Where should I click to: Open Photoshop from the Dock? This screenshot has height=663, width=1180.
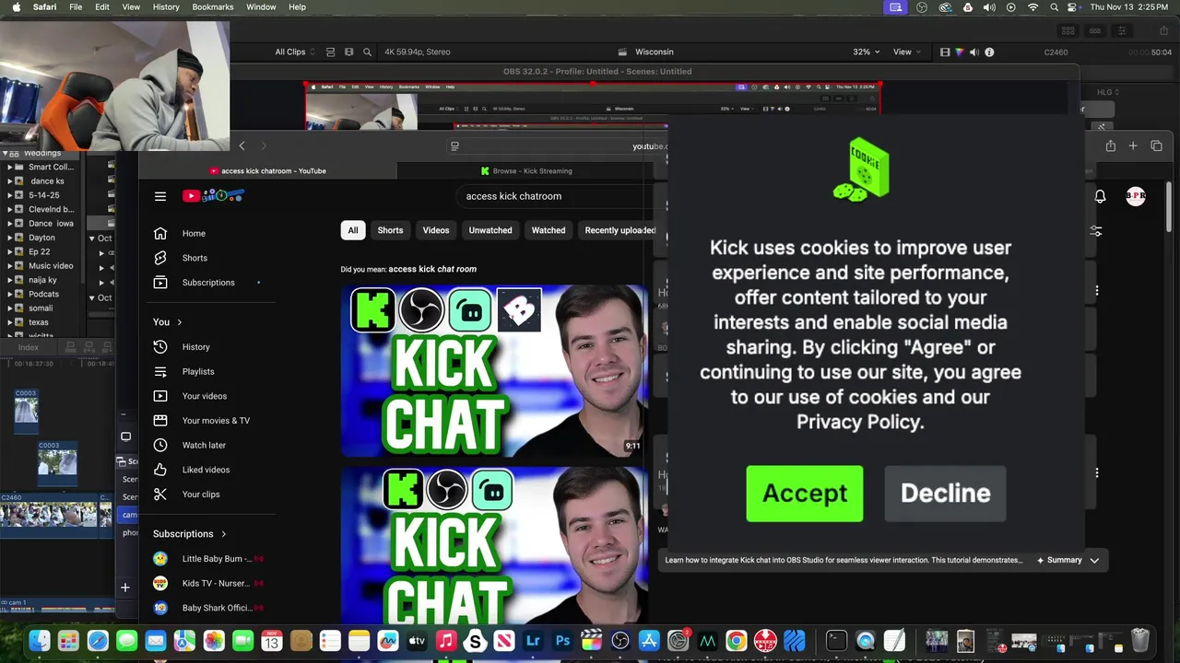562,640
